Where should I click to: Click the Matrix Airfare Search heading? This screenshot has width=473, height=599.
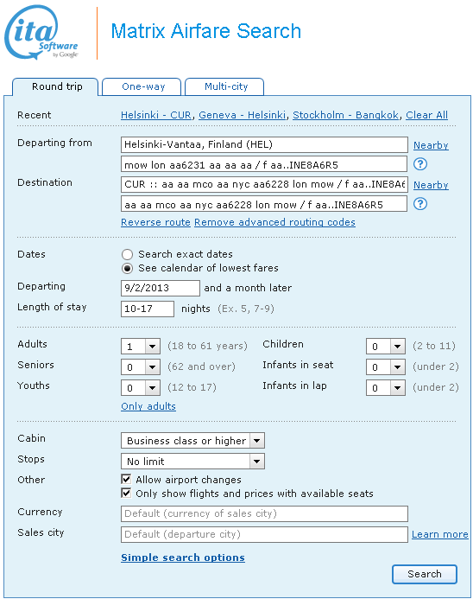tap(206, 31)
